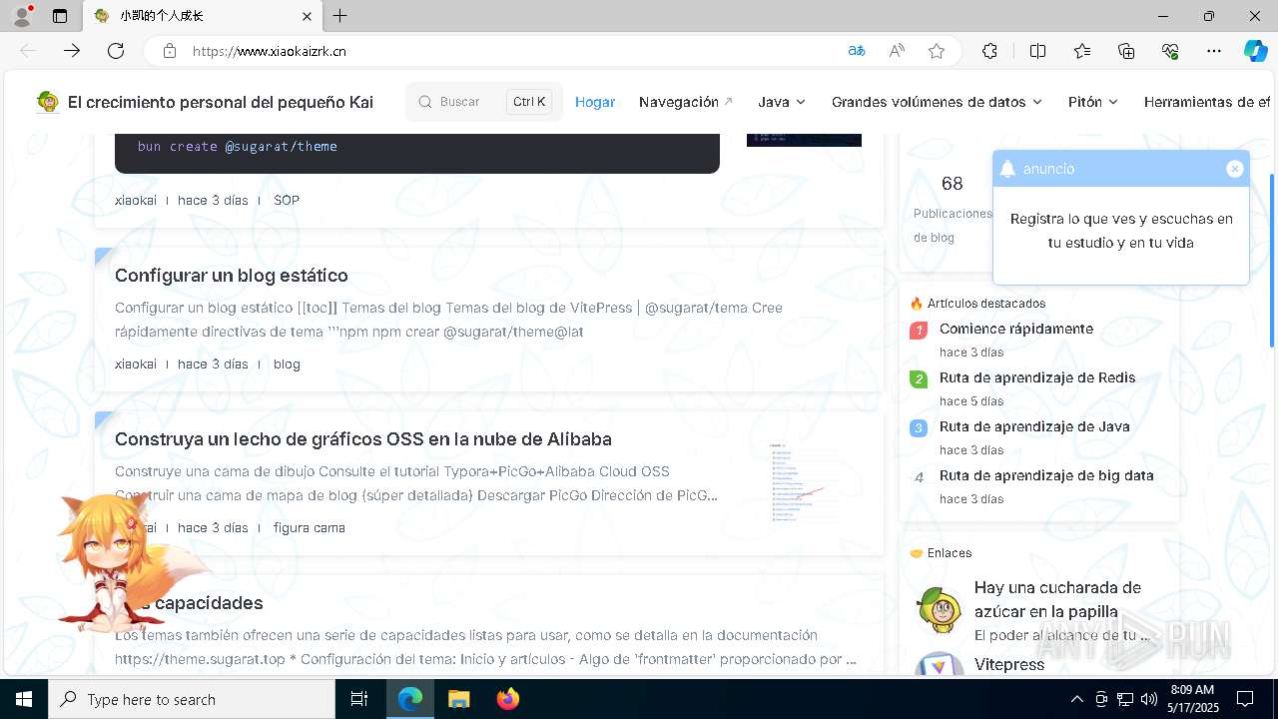This screenshot has height=719, width=1278.
Task: Open the translate page icon
Action: 856,51
